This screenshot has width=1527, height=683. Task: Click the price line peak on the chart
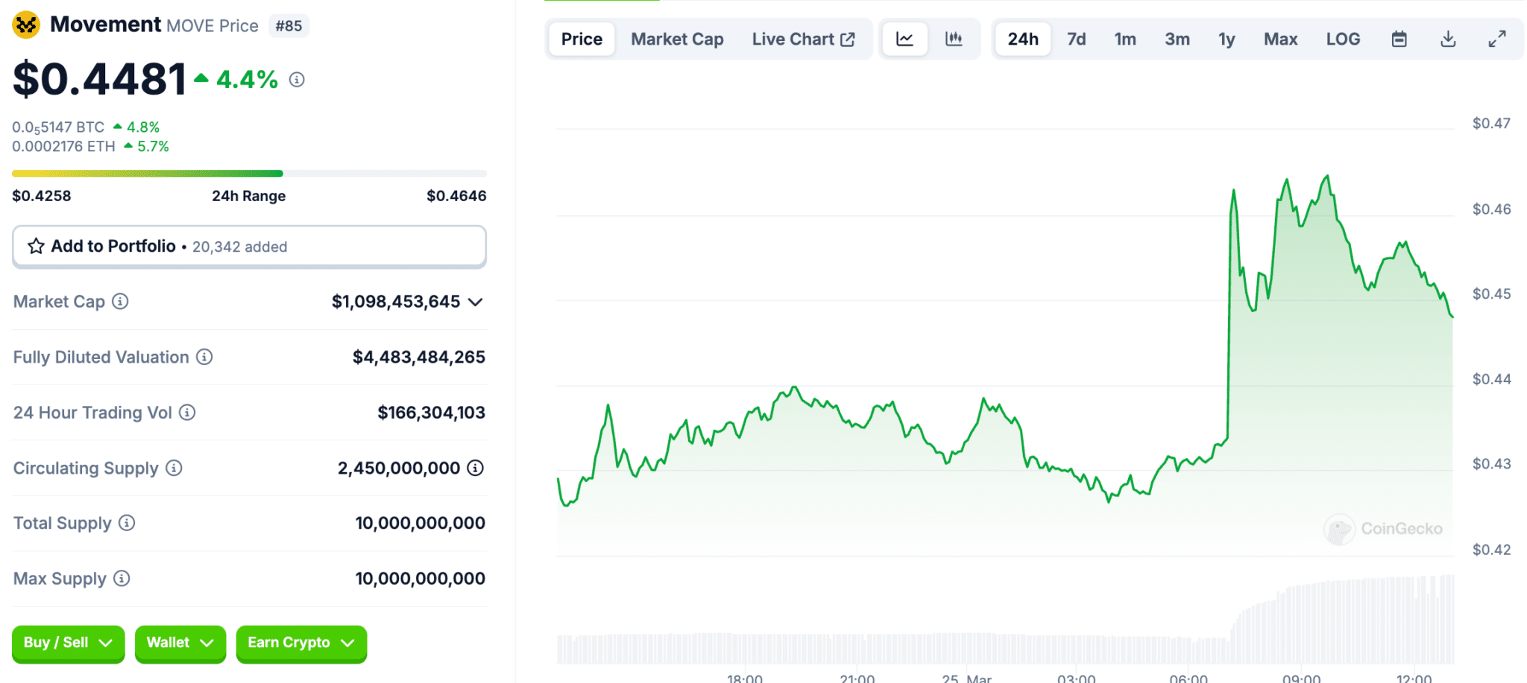tap(1327, 177)
